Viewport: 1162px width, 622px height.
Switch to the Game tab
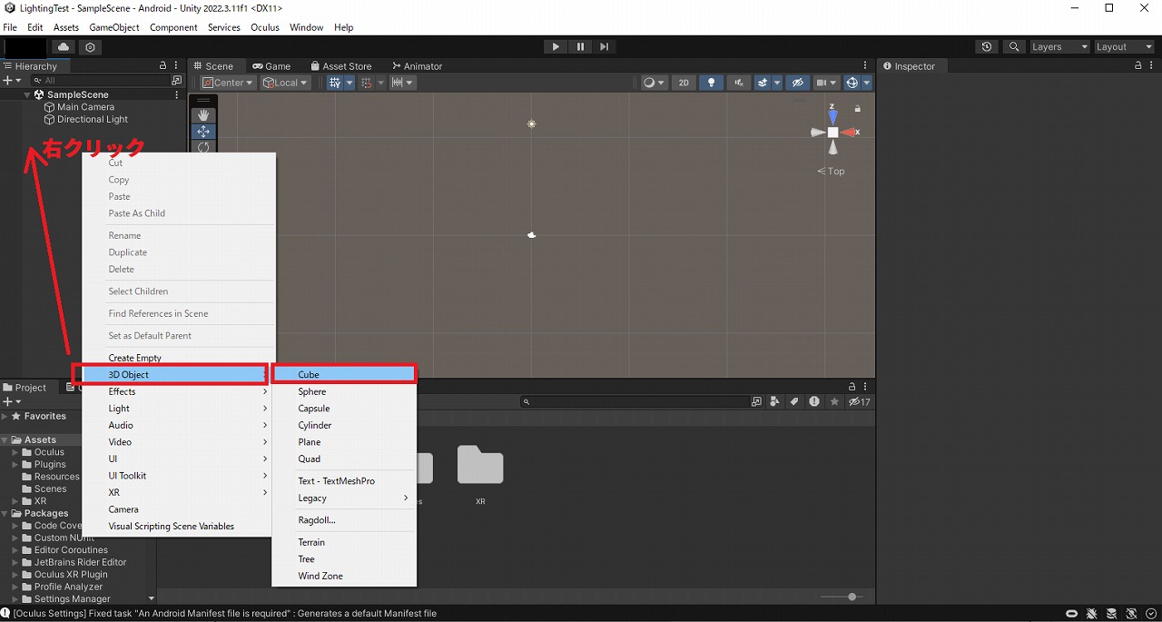coord(271,66)
